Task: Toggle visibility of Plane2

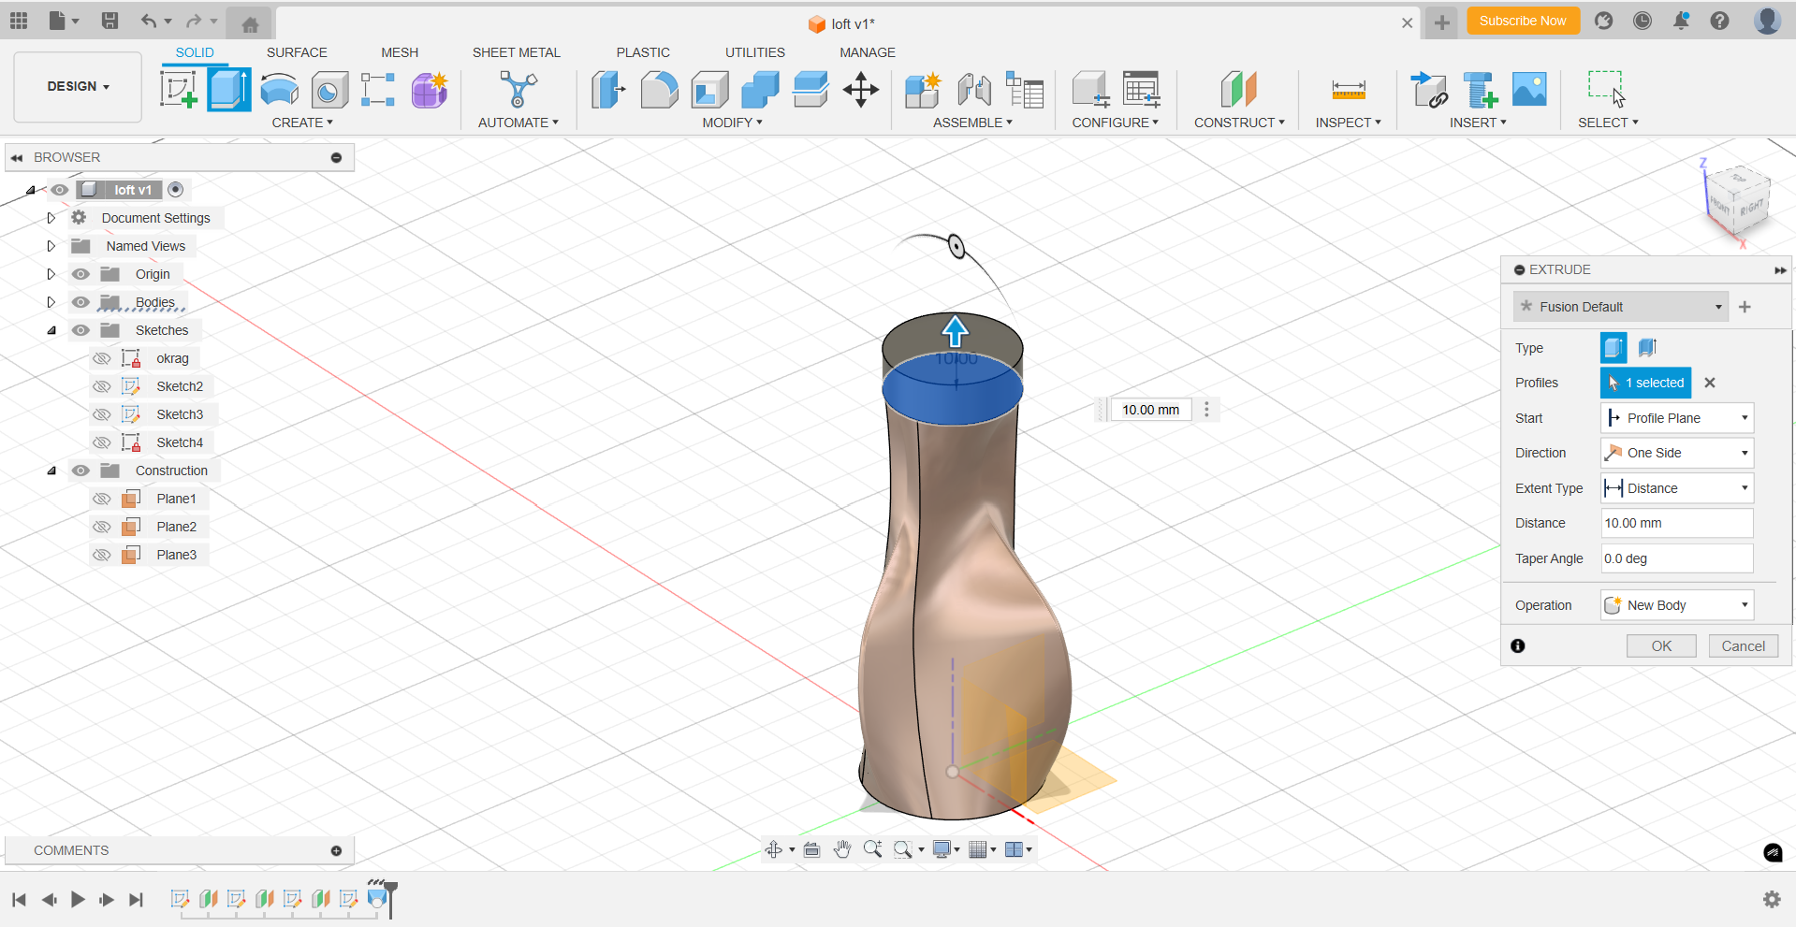Action: [102, 527]
